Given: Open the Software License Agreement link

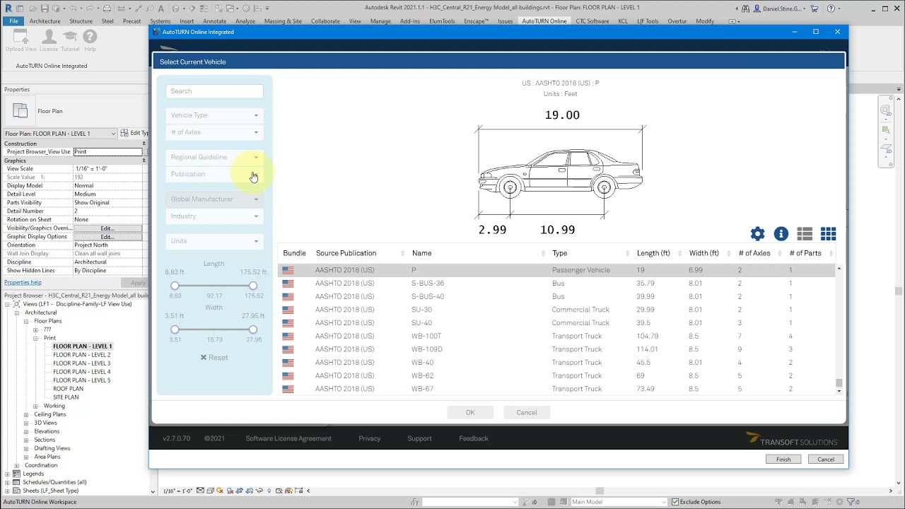Looking at the screenshot, I should click(x=288, y=438).
